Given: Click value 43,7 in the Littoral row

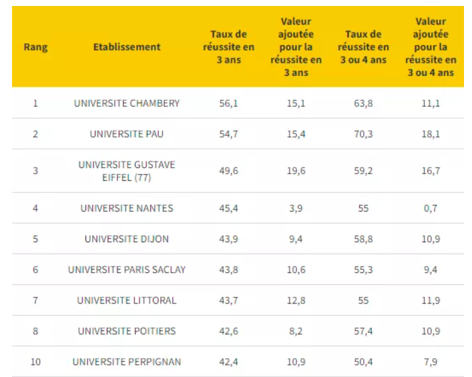Looking at the screenshot, I should (x=229, y=300).
